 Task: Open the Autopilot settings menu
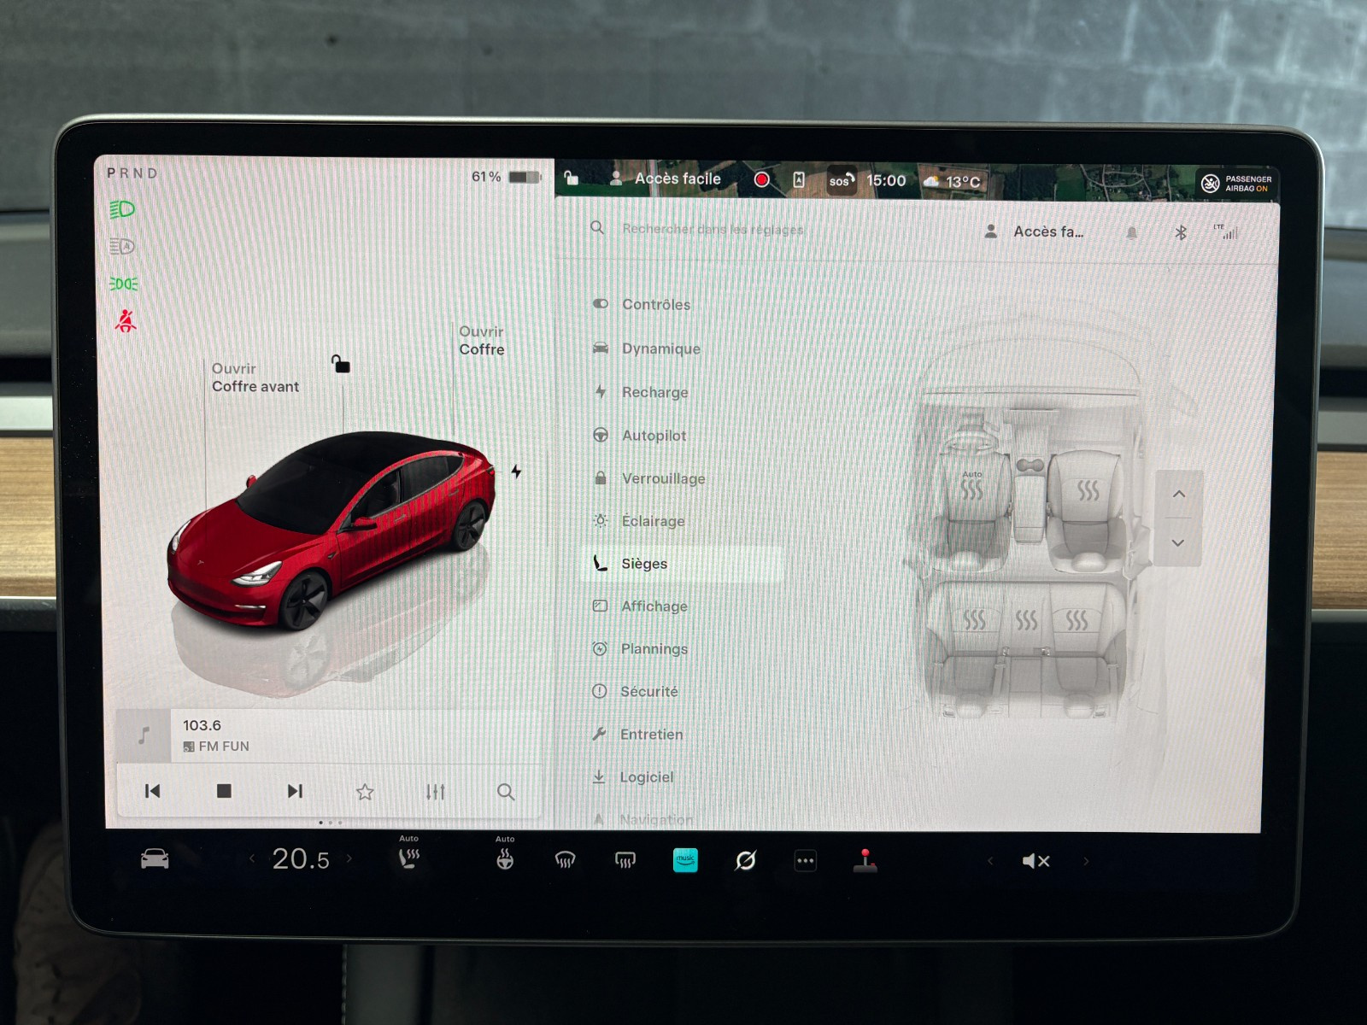pyautogui.click(x=654, y=436)
